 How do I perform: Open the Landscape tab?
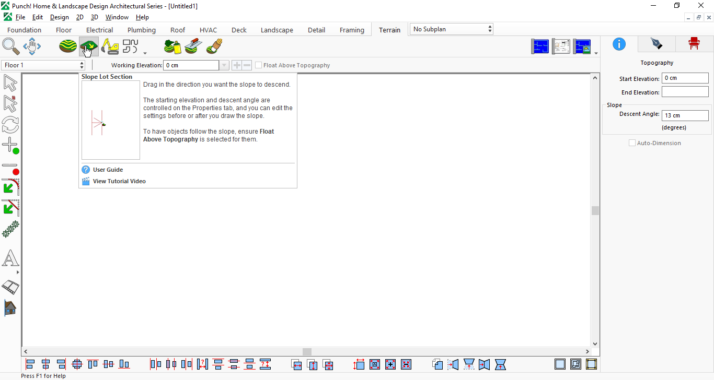[x=277, y=30]
